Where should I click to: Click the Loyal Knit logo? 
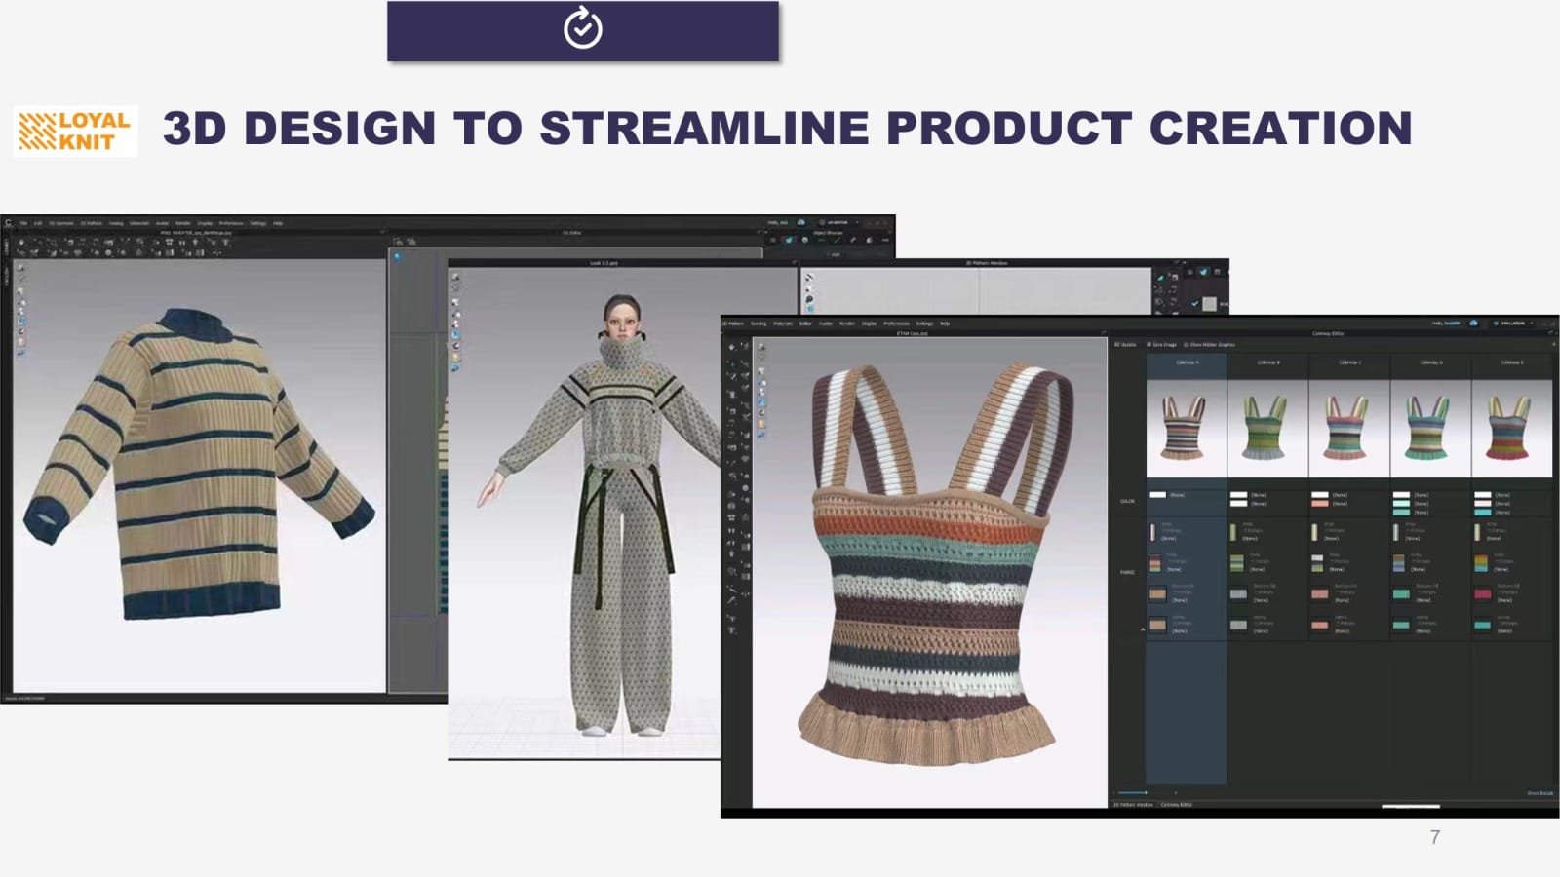(76, 132)
